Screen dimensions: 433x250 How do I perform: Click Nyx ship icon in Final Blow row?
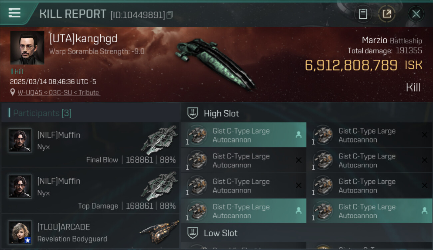[159, 140]
